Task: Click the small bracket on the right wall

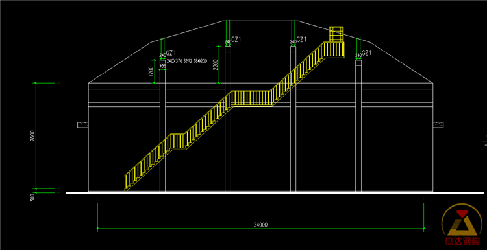Action: pos(438,125)
